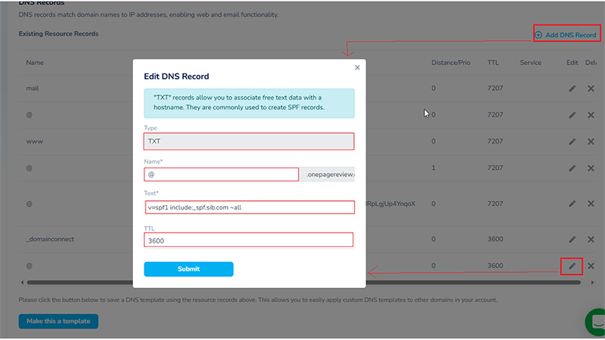
Task: Delete the www DNS record
Action: (x=591, y=141)
